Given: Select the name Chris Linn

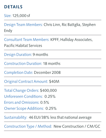Looking at the screenshot, I should tap(52, 25).
